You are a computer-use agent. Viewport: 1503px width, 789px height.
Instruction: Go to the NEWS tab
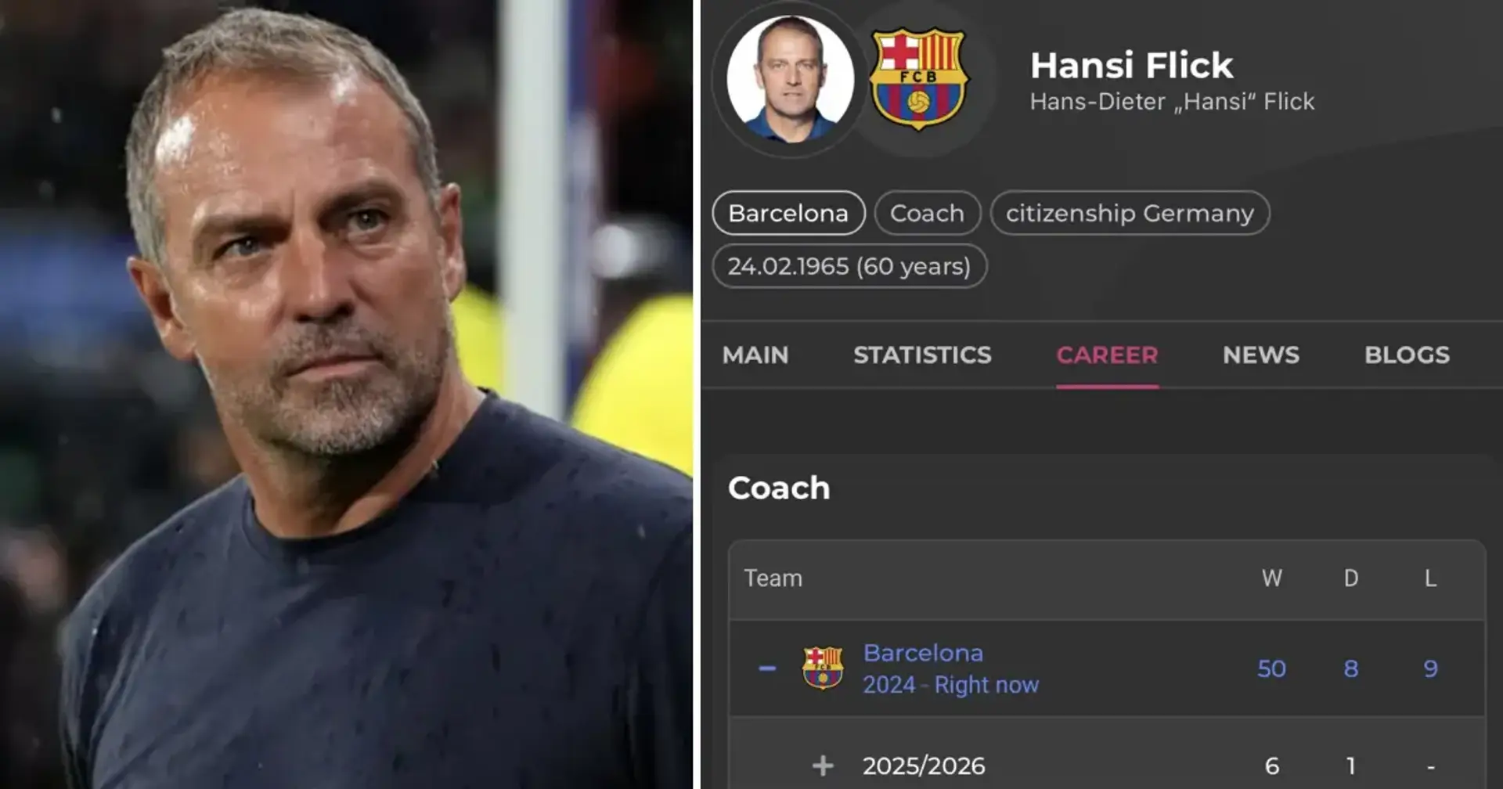pos(1260,355)
